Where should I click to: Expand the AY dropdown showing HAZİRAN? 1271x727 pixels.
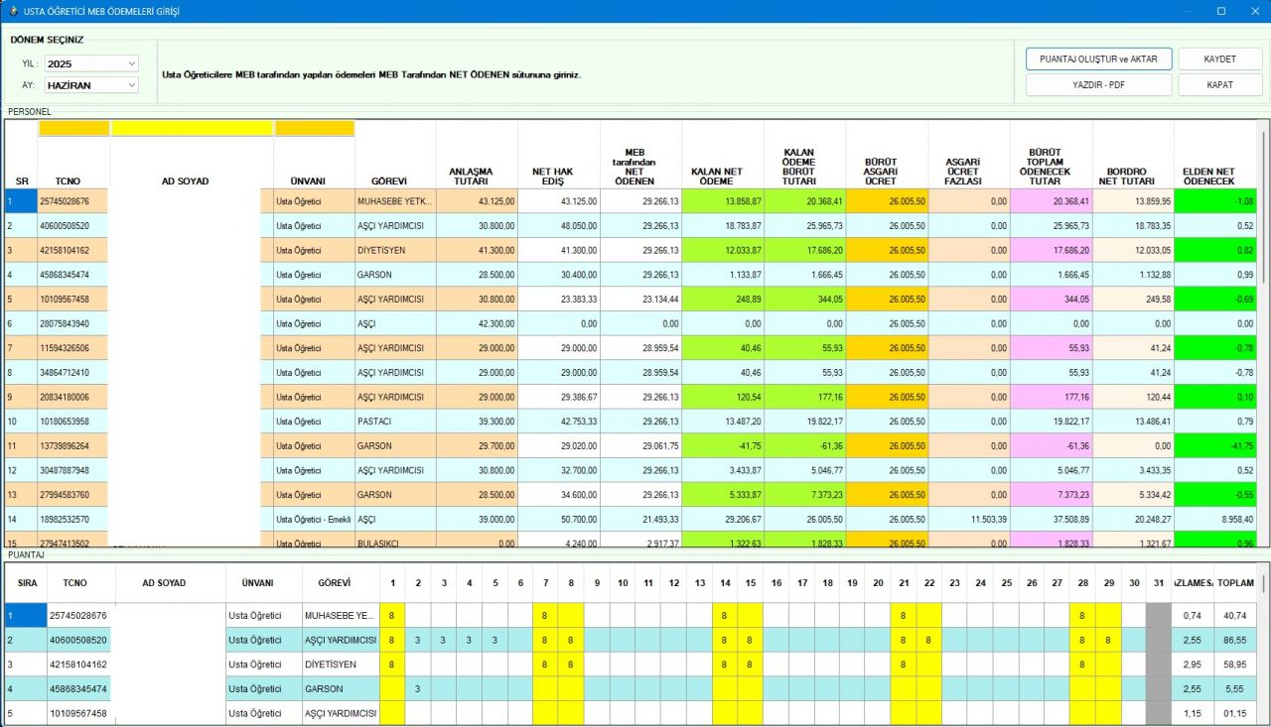tap(91, 85)
